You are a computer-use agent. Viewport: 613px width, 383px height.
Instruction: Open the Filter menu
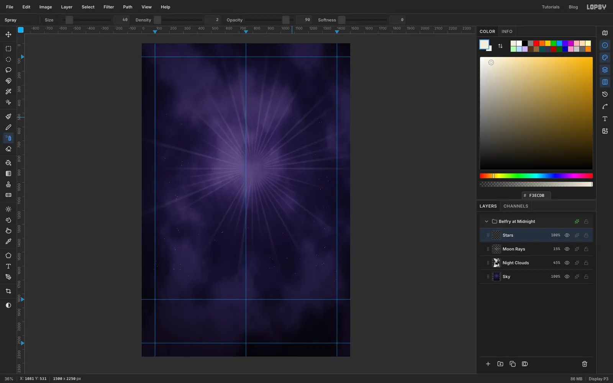(109, 7)
